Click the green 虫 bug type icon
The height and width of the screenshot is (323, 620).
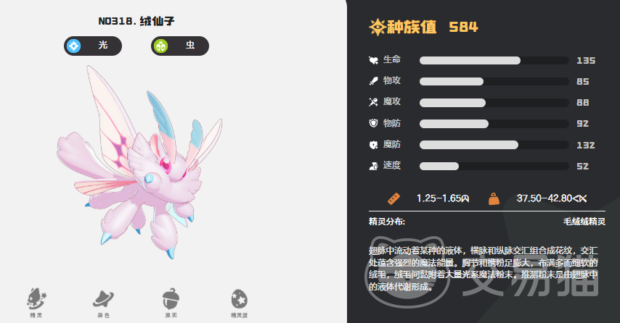pyautogui.click(x=160, y=46)
